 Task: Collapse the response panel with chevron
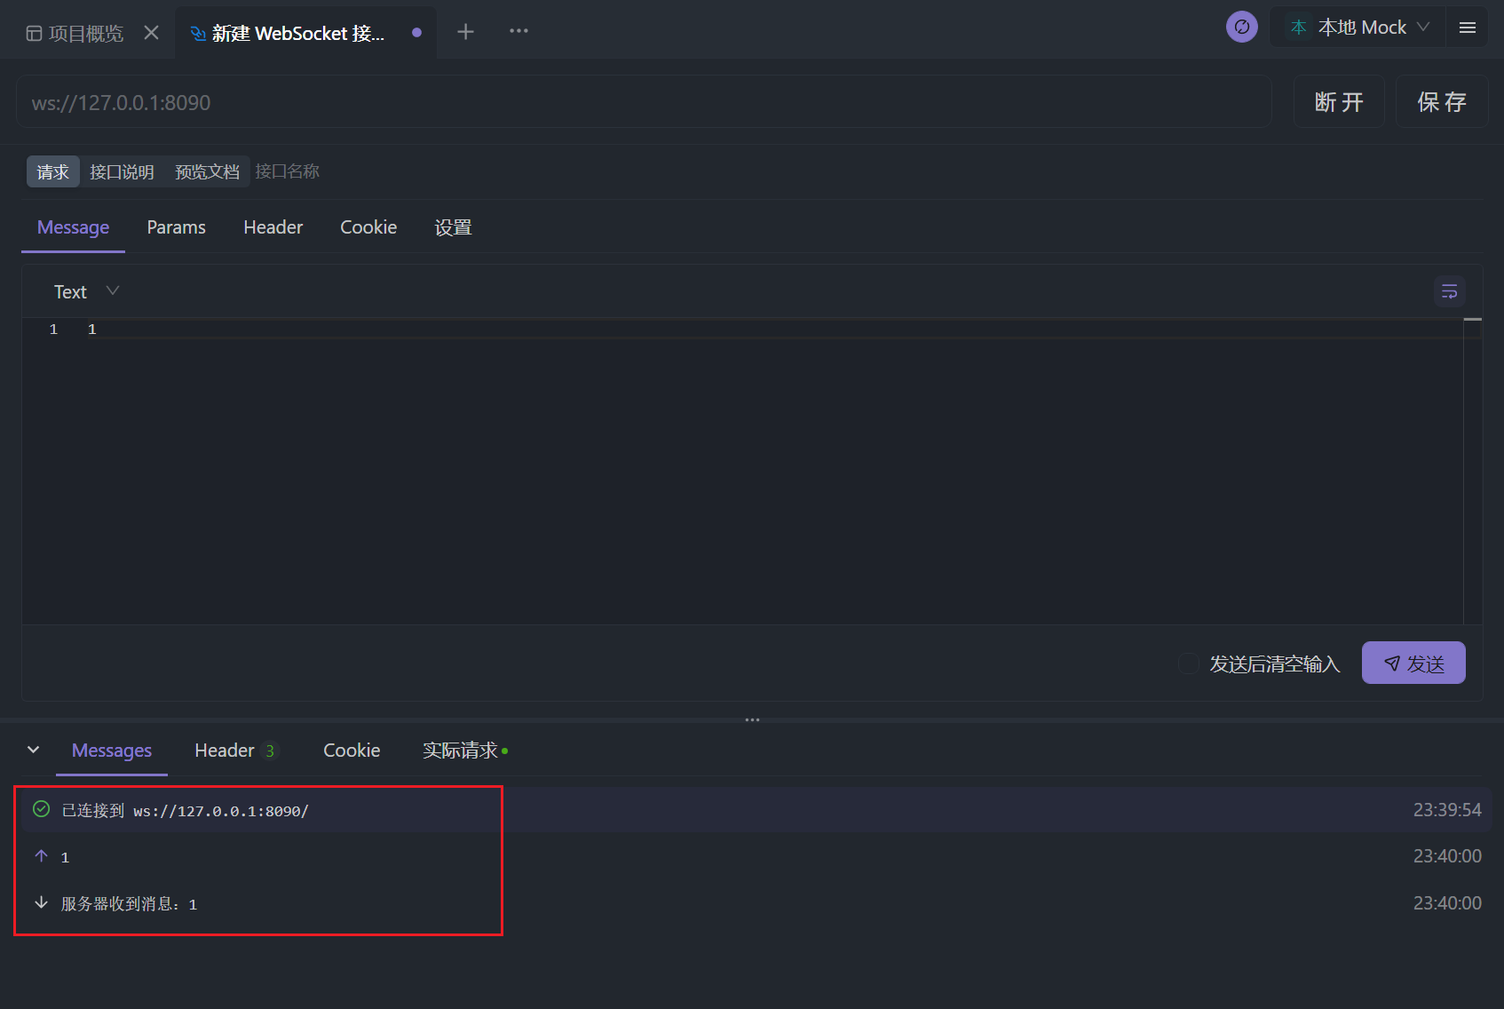[33, 750]
